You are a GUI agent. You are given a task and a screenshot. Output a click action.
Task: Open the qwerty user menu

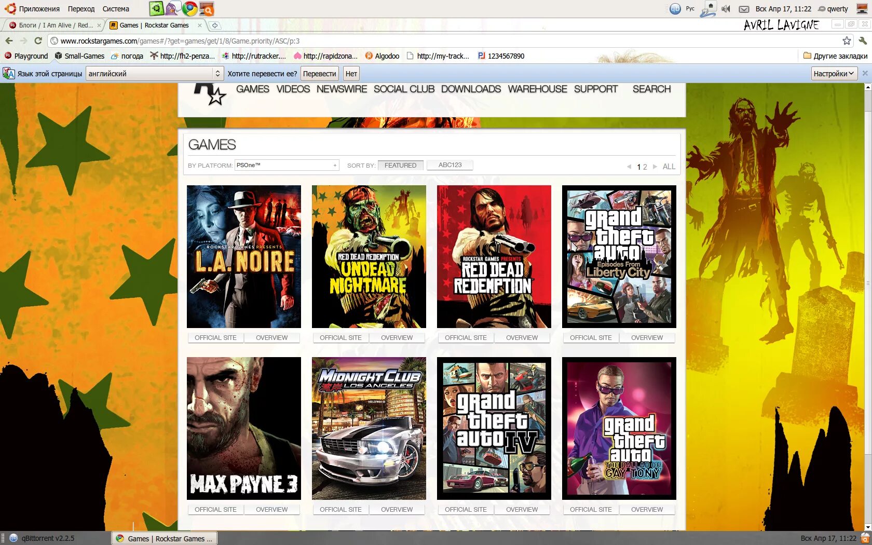click(833, 9)
